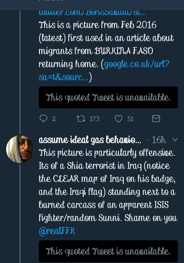This screenshot has width=184, height=263.
Task: Open the google.co.uk/url link
Action: [x=104, y=71]
